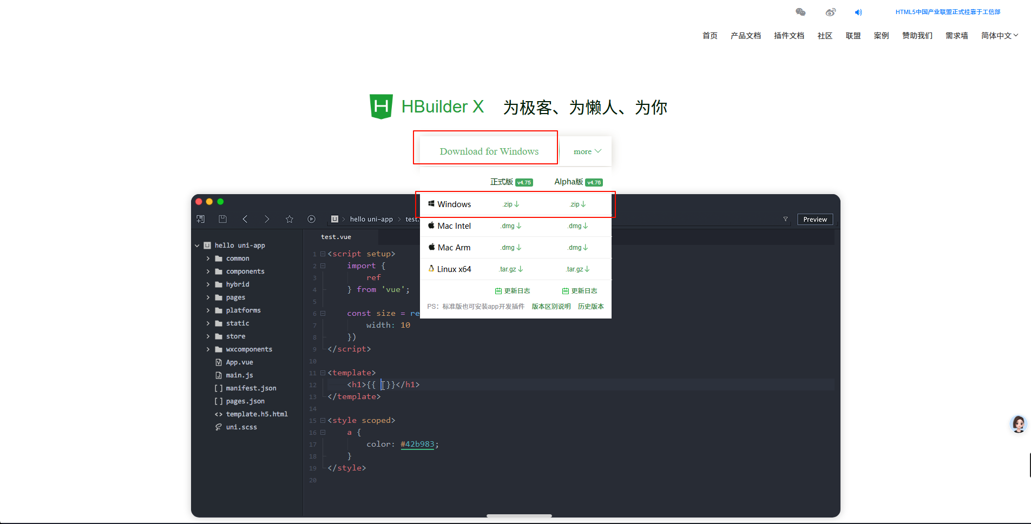Collapse the more download options dropdown

coord(587,151)
